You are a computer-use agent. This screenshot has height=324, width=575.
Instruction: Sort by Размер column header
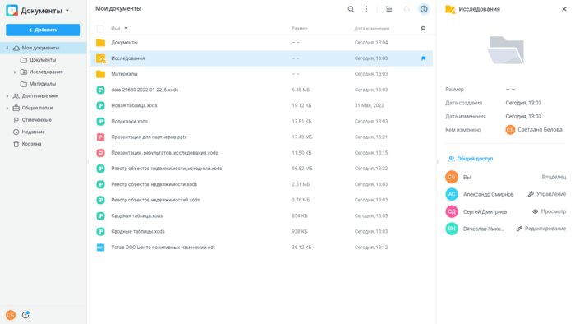click(300, 29)
